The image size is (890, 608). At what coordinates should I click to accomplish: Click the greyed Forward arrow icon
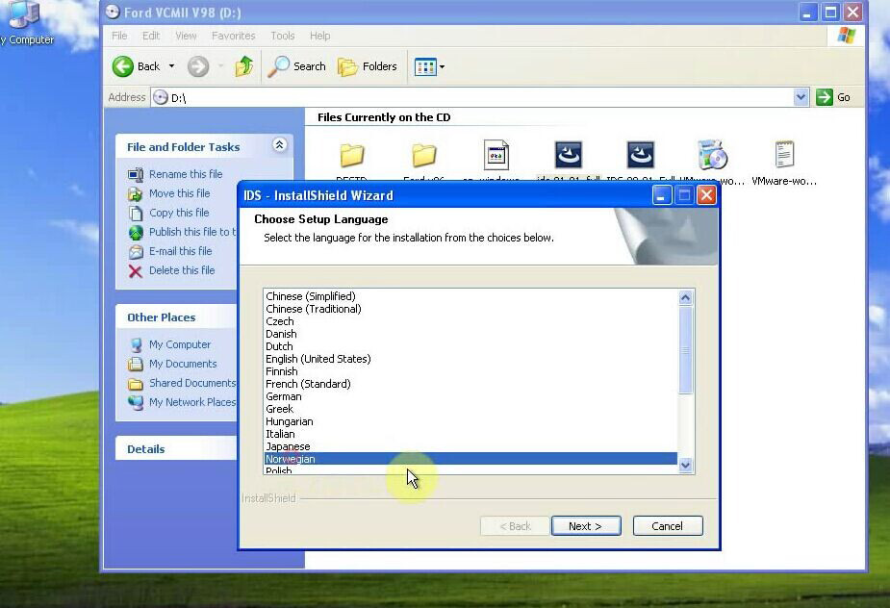point(198,66)
